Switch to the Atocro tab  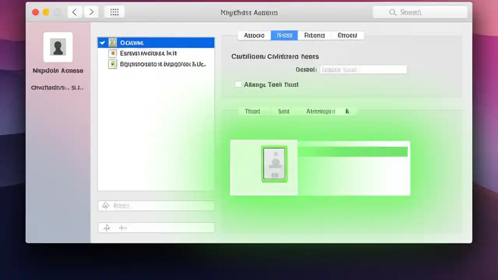pyautogui.click(x=254, y=35)
